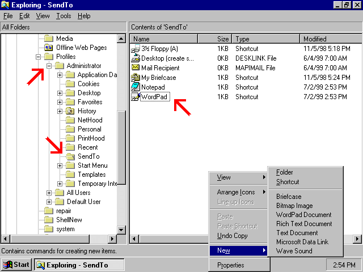Open the Tools menu
The width and height of the screenshot is (363, 272).
(64, 16)
